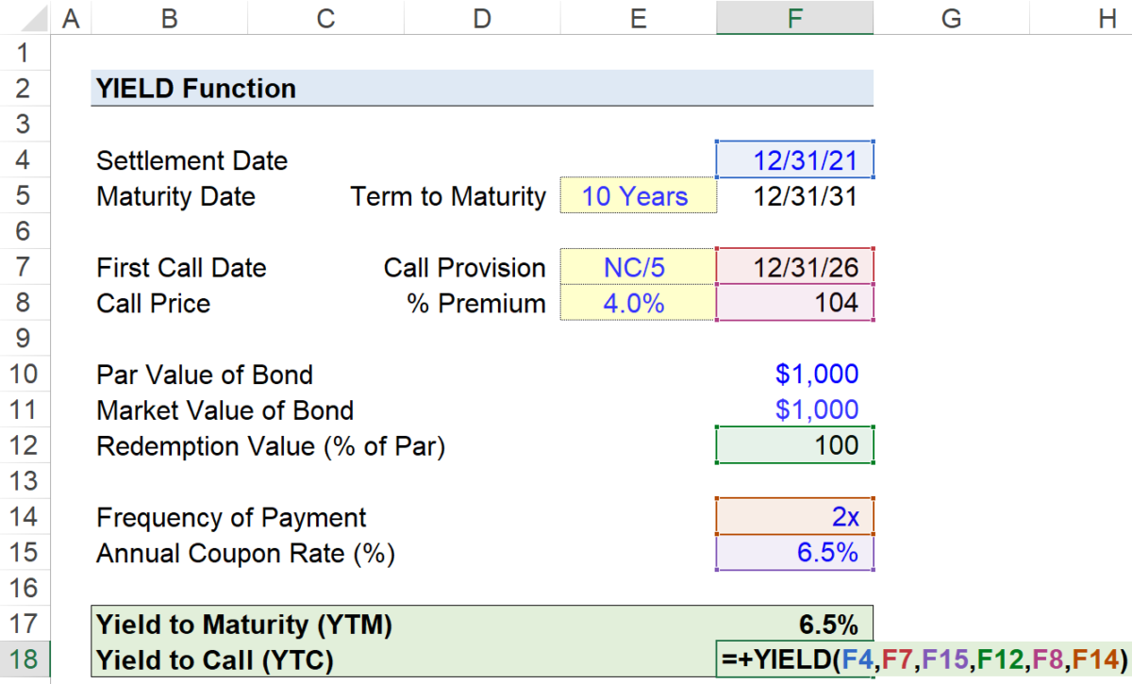Select column F header
1132x684 pixels.
point(793,17)
